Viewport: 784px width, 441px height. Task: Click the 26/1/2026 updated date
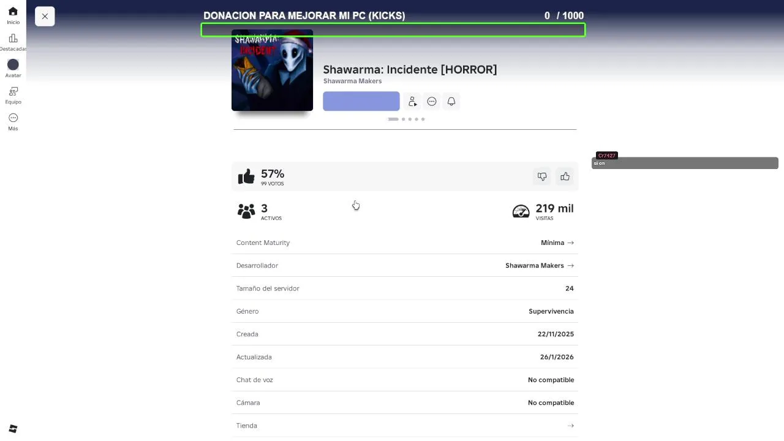click(557, 357)
